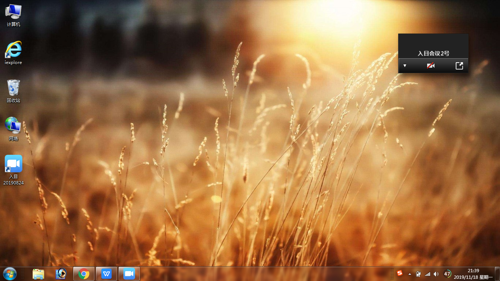Toggle video in the meeting mini-window
The width and height of the screenshot is (500, 281).
pyautogui.click(x=431, y=66)
